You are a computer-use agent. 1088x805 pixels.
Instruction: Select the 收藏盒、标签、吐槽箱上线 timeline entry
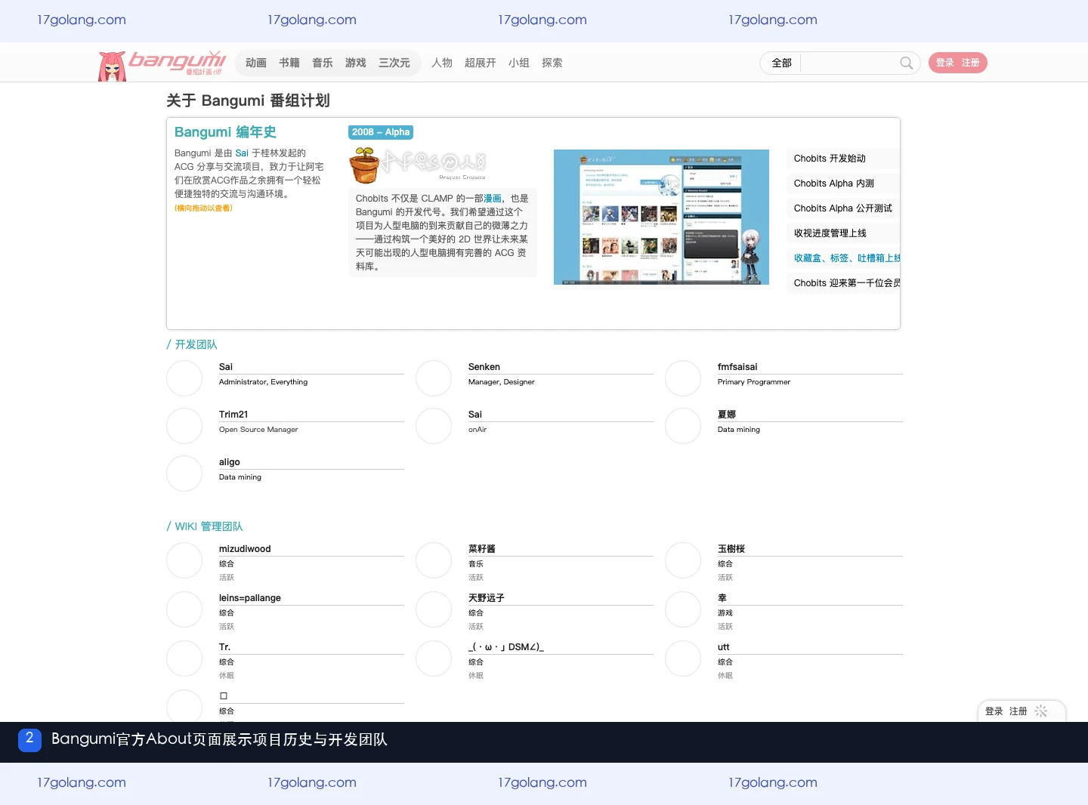843,258
